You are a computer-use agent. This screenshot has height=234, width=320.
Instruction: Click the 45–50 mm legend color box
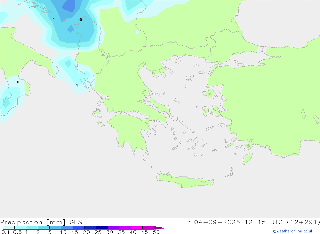[x=148, y=228]
